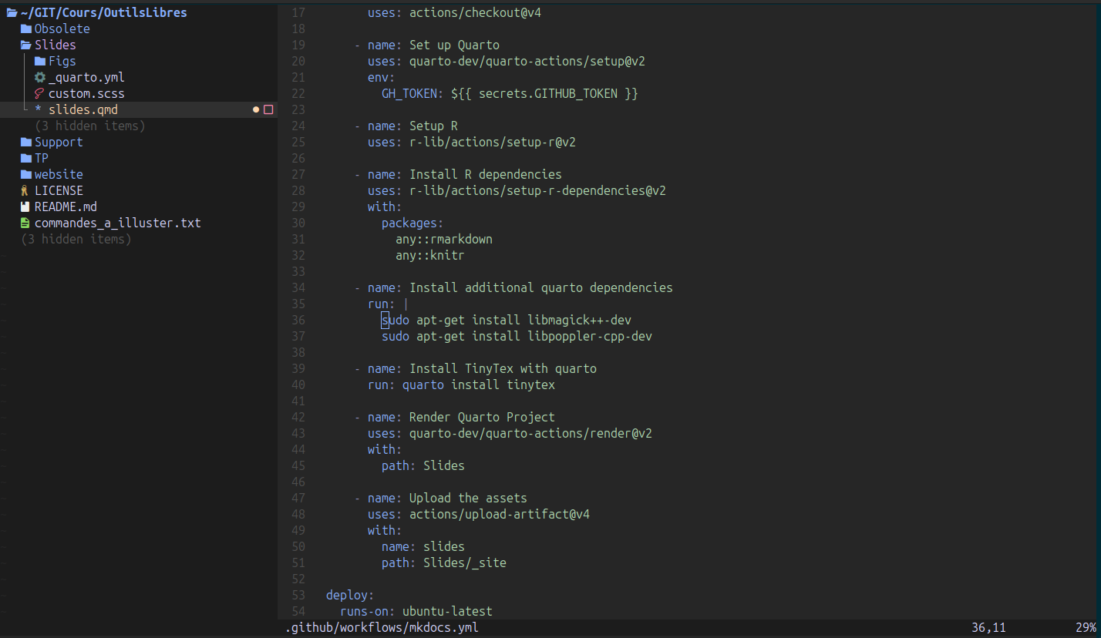The image size is (1101, 638).
Task: Click the Obsolete folder icon
Action: 26,29
